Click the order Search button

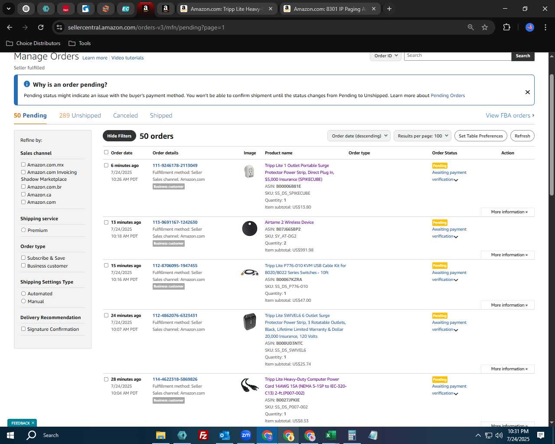(523, 56)
